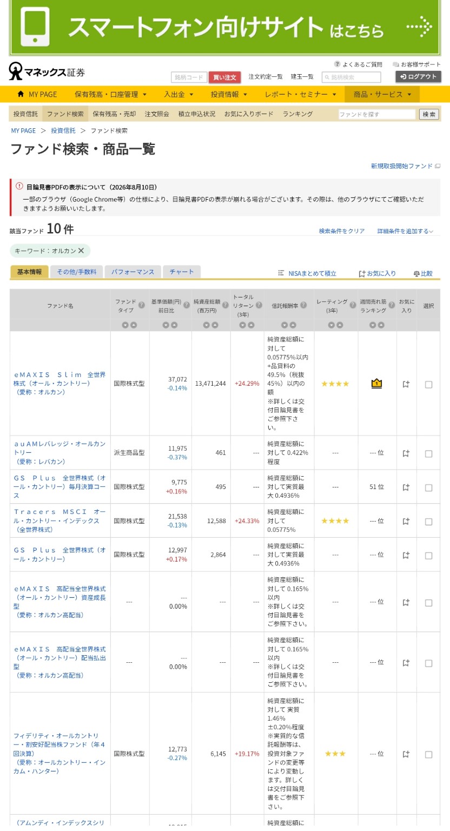Select 基本情報 tab
Image resolution: width=450 pixels, height=831 pixels.
click(29, 272)
